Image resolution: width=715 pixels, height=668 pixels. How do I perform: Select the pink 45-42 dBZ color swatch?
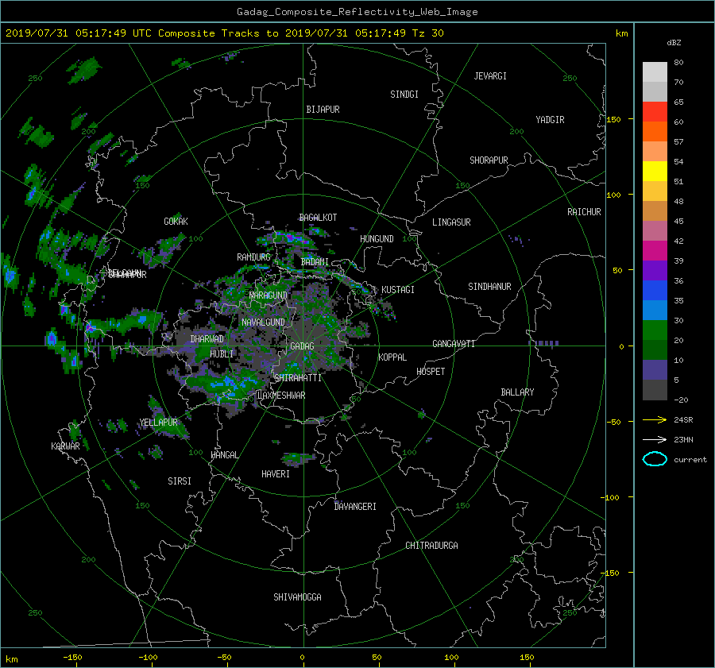click(655, 230)
